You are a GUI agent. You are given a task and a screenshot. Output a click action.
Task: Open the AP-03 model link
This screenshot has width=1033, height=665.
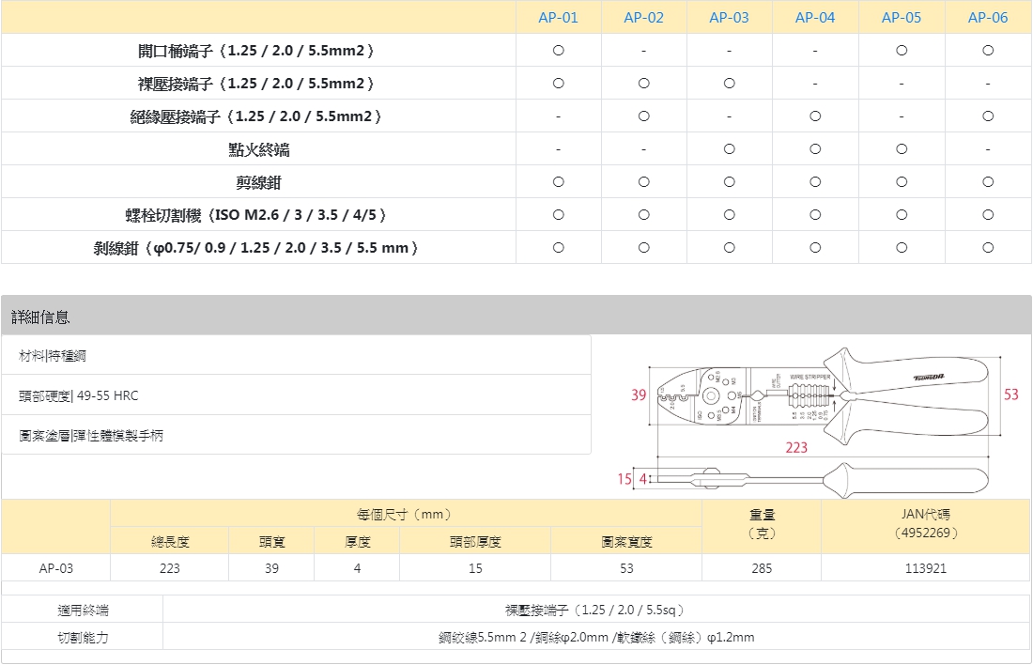click(729, 18)
